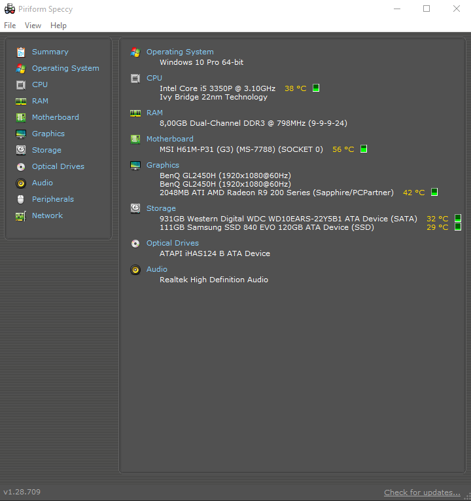Go to the CPU section in sidebar
The image size is (471, 501).
40,84
